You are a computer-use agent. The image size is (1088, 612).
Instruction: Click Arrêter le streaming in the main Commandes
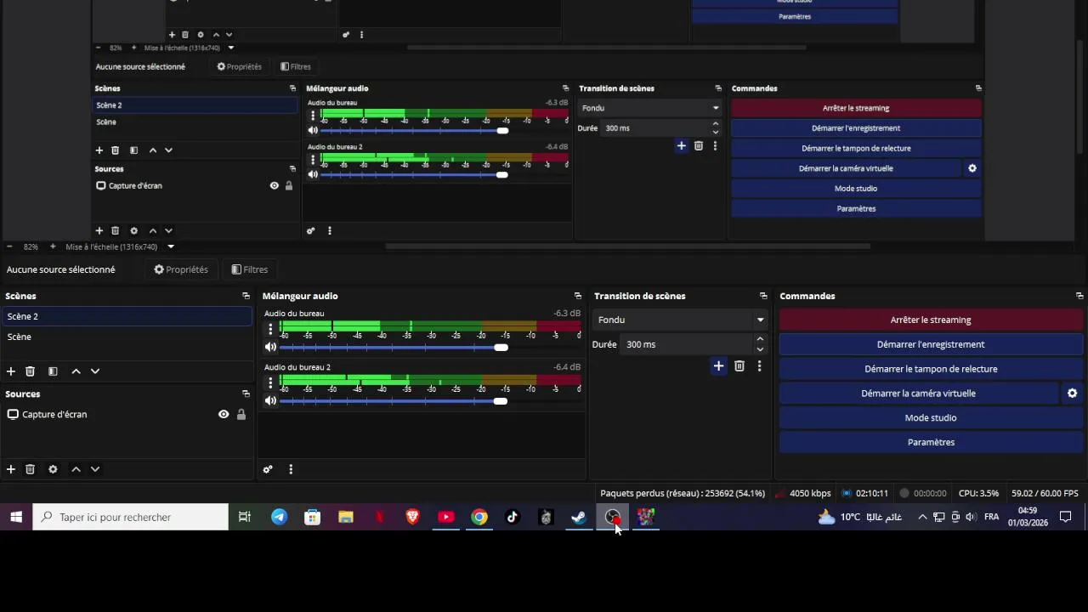[931, 320]
